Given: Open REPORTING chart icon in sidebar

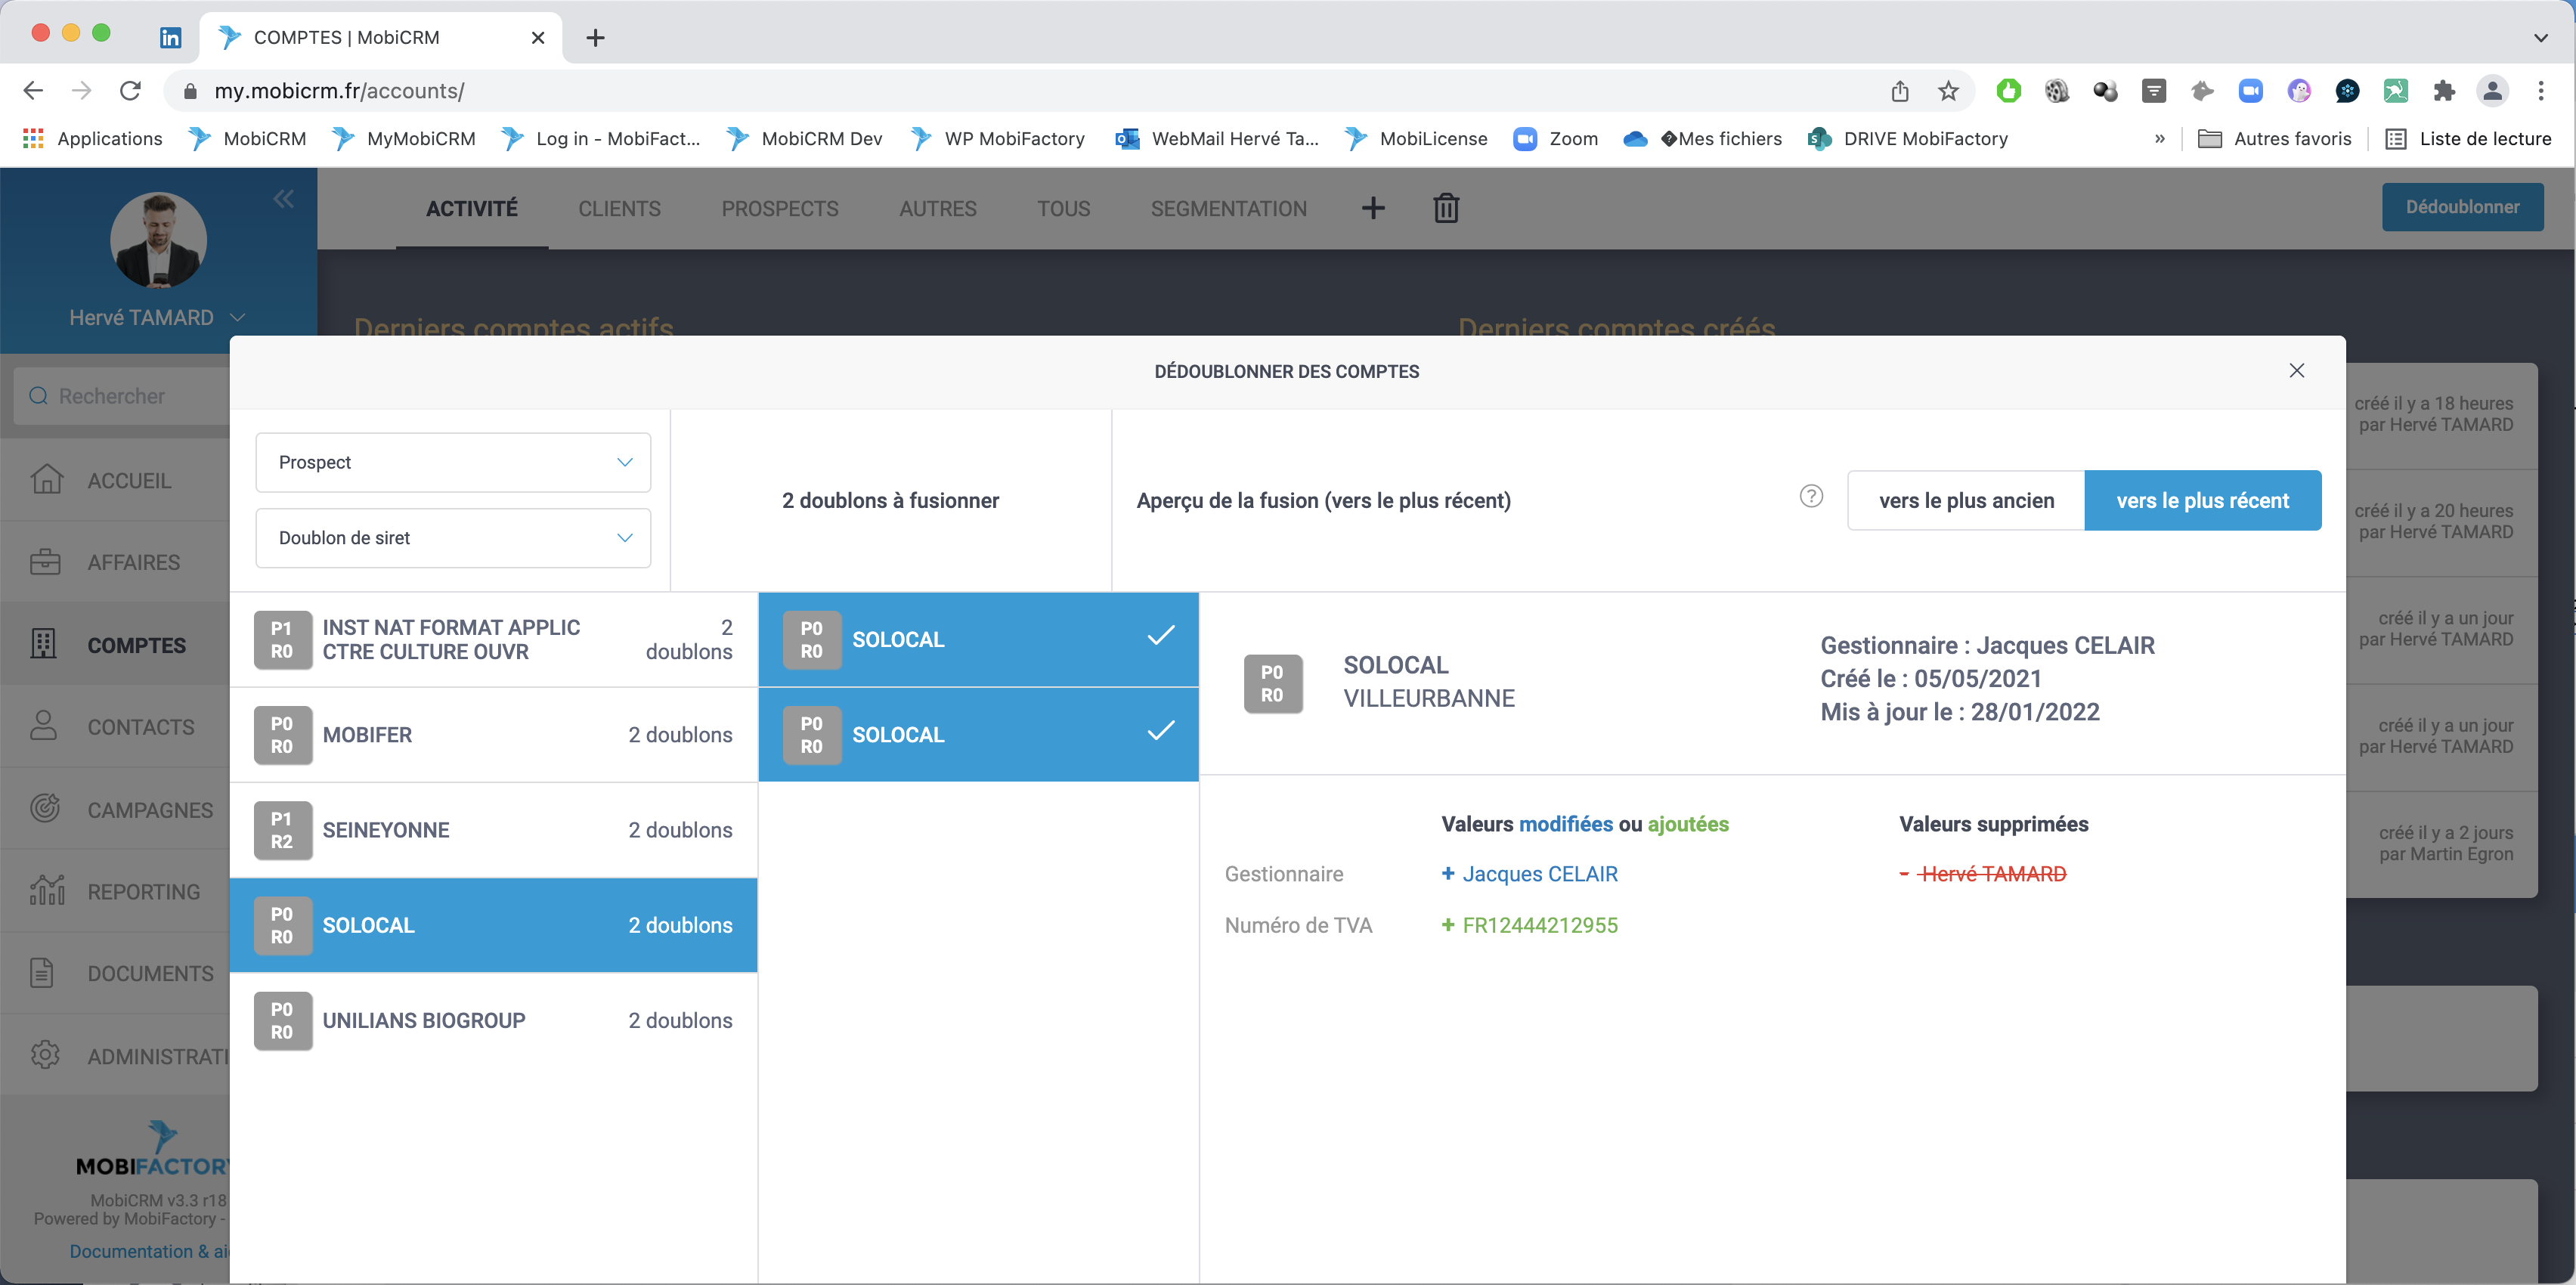Looking at the screenshot, I should [46, 890].
